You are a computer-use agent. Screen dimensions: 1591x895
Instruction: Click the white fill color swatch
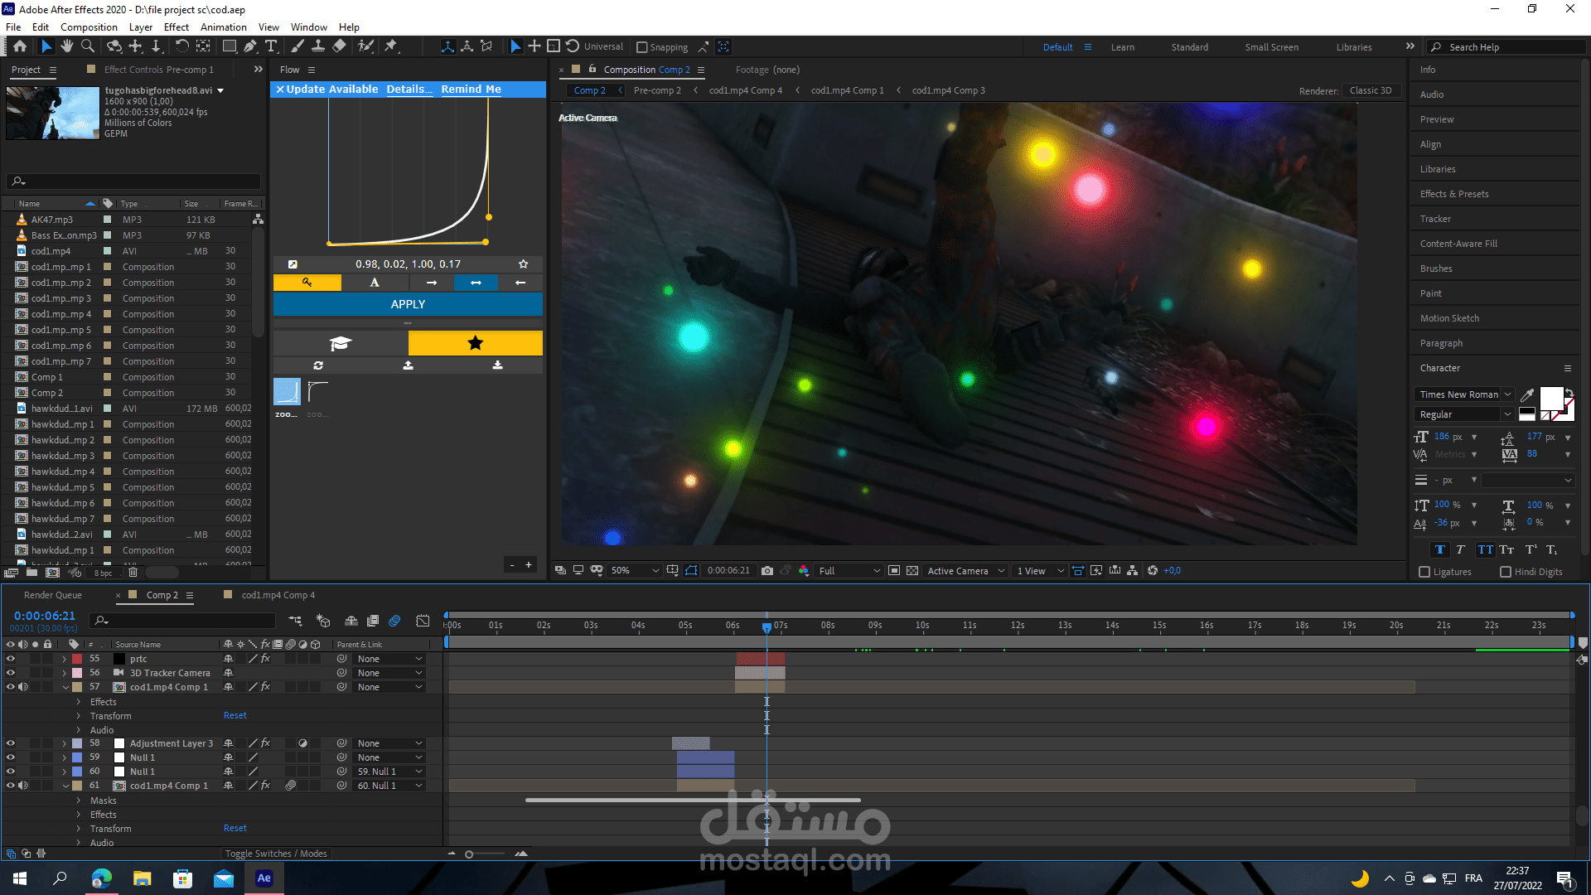[x=1550, y=399]
